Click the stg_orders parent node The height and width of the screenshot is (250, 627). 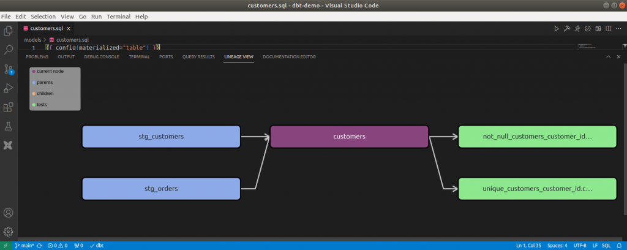click(161, 188)
